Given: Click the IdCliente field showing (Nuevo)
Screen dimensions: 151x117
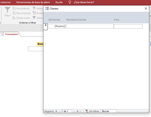Looking at the screenshot, I should pyautogui.click(x=57, y=26).
